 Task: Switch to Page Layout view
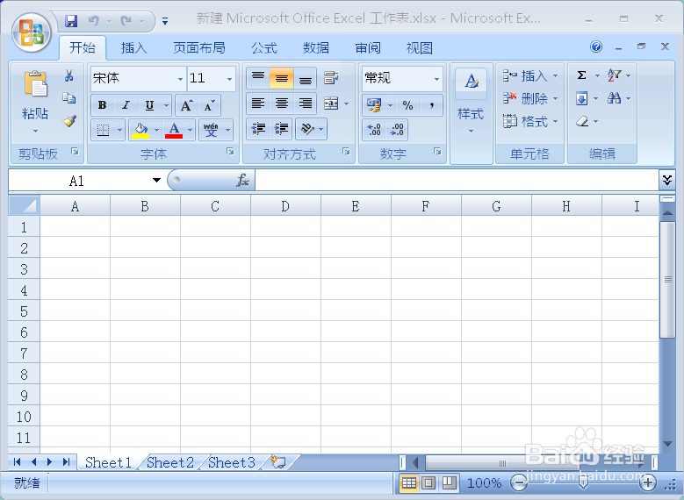(x=428, y=483)
